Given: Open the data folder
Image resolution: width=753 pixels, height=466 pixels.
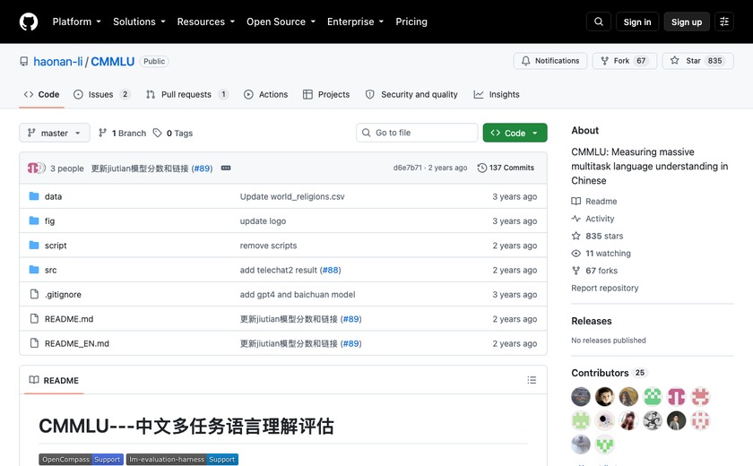Looking at the screenshot, I should (x=53, y=196).
